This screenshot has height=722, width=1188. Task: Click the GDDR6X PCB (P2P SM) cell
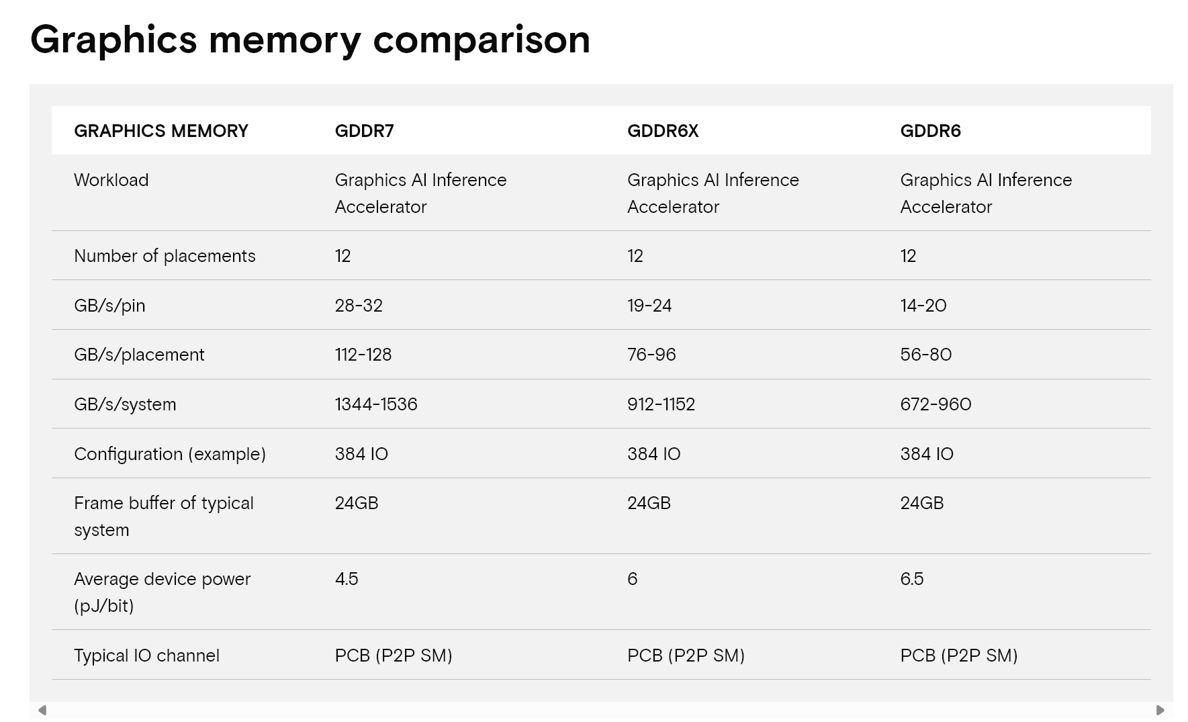coord(686,656)
